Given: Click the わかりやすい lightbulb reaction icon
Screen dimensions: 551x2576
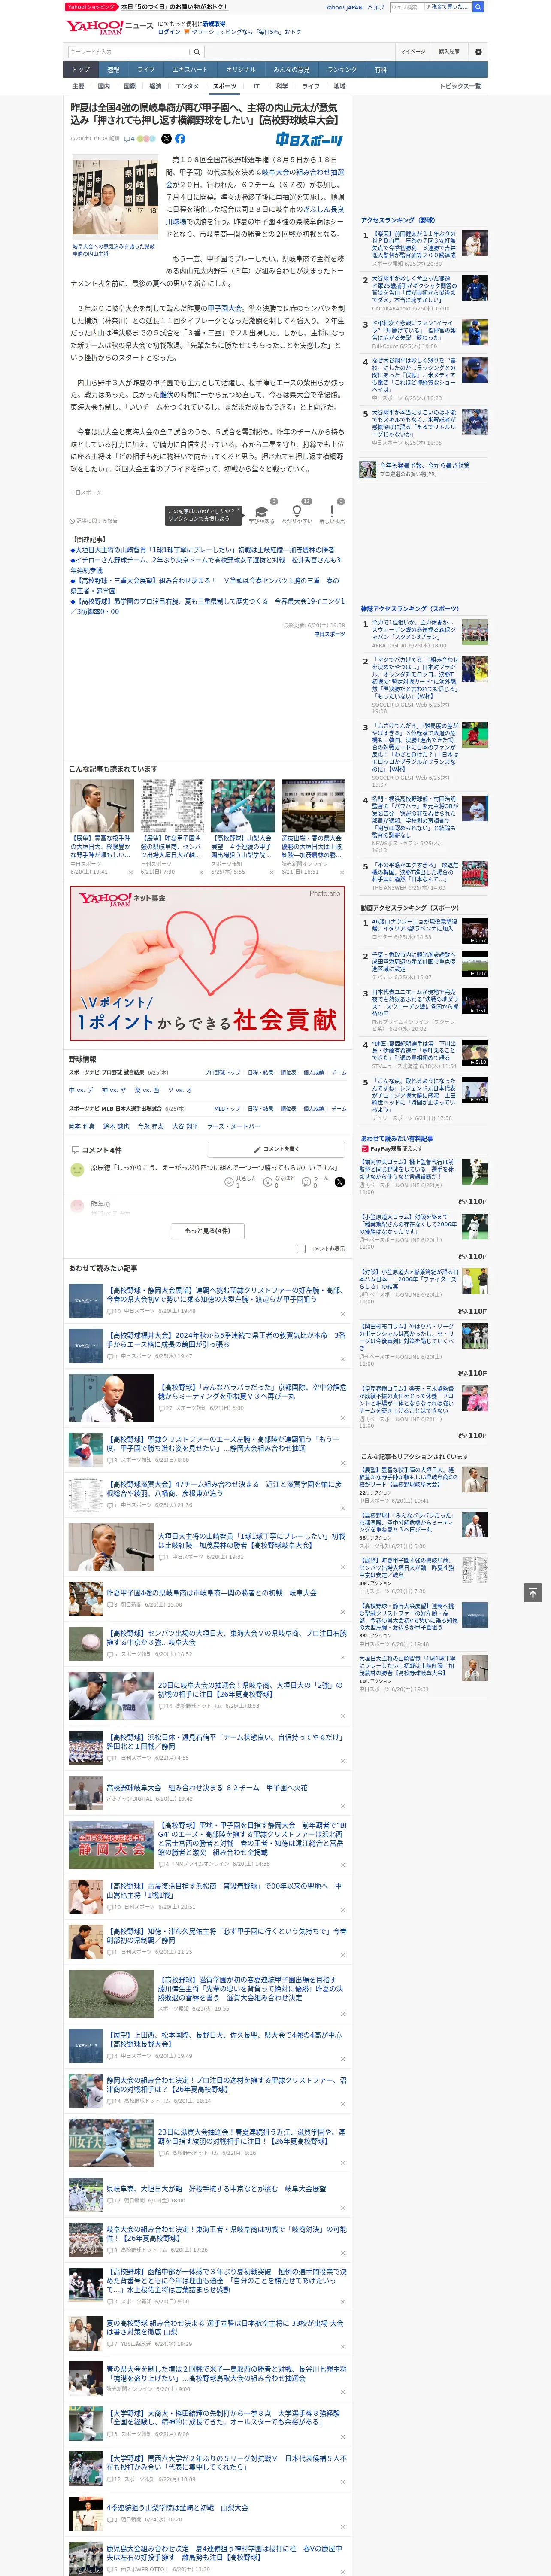Looking at the screenshot, I should (296, 511).
